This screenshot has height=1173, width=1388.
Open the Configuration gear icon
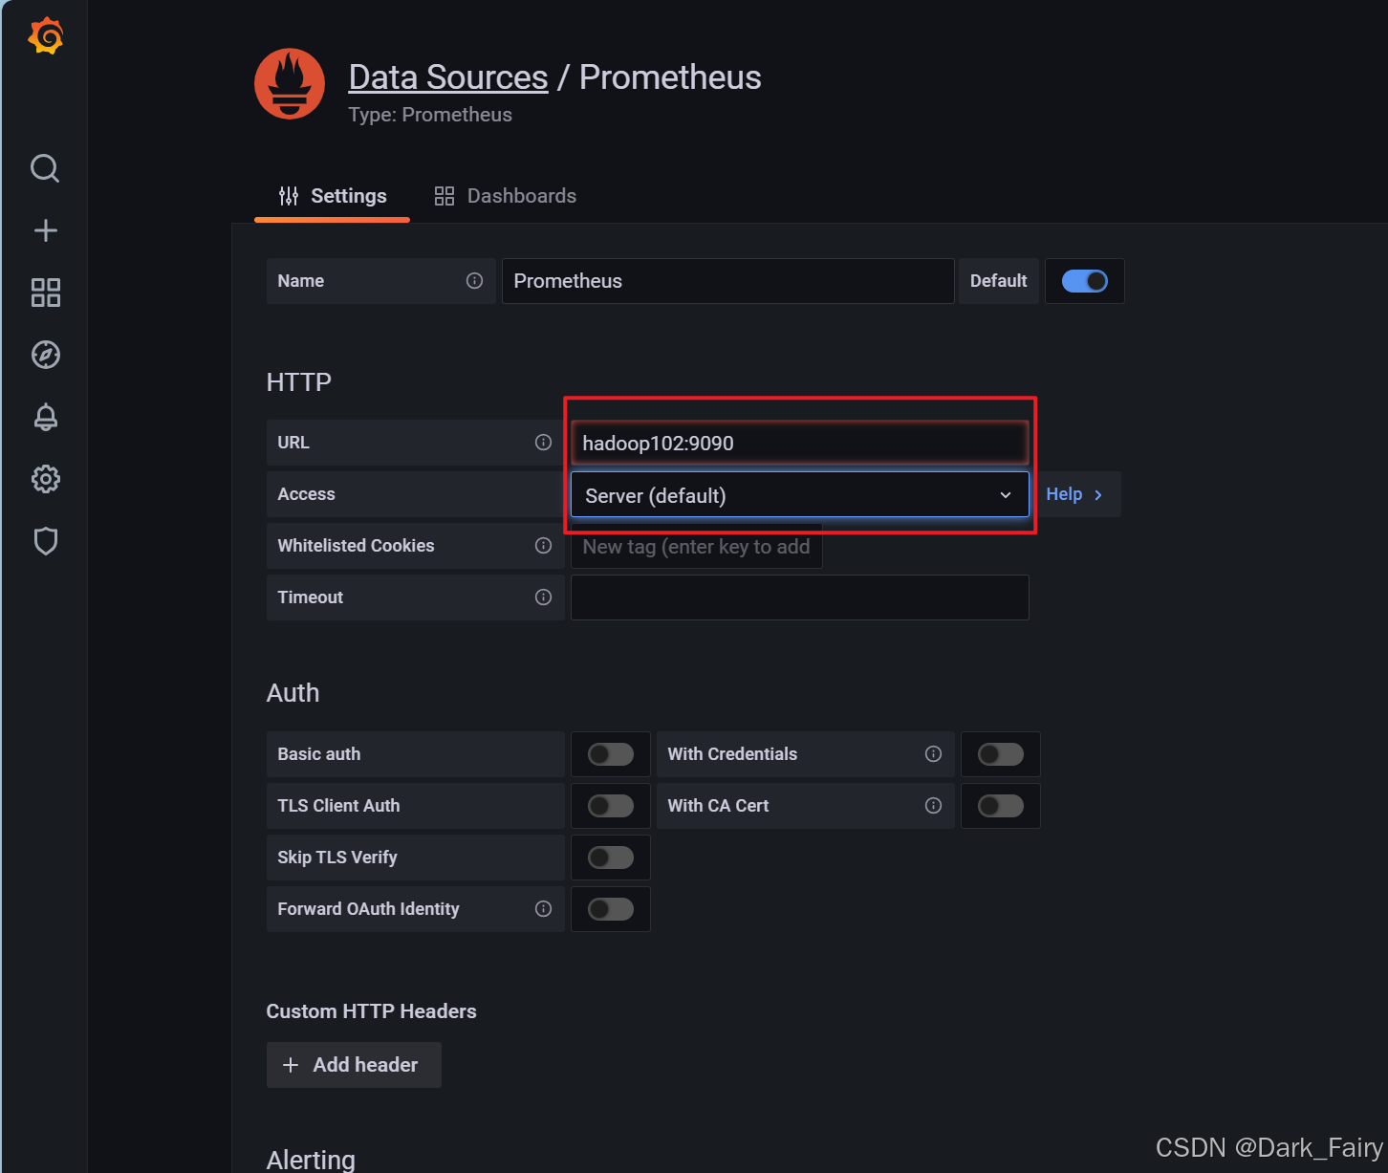pyautogui.click(x=45, y=479)
